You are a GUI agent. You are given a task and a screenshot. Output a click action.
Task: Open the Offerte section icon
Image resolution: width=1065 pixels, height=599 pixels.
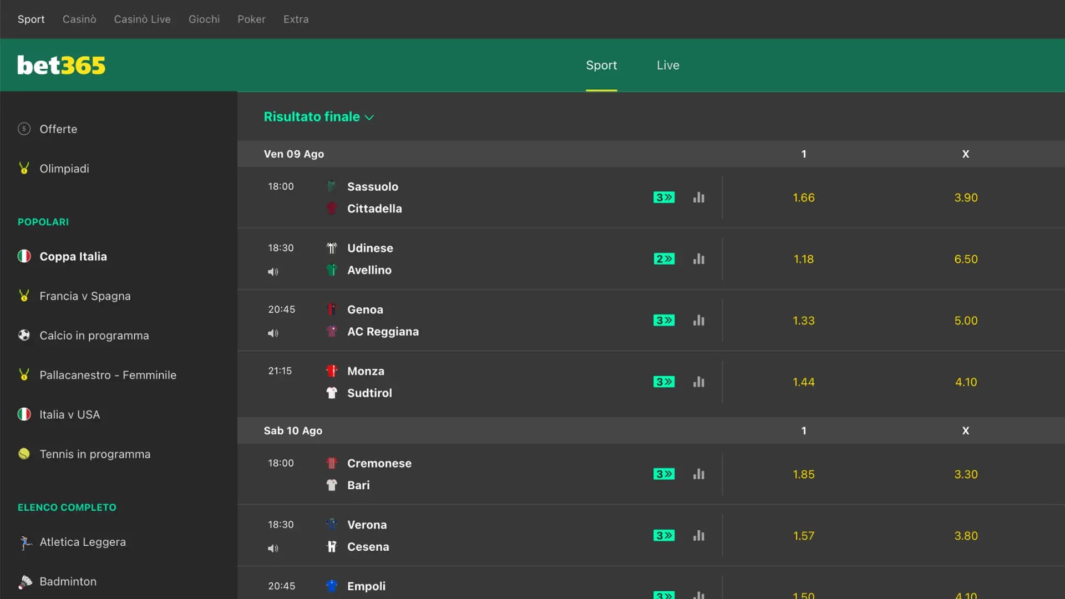24,129
